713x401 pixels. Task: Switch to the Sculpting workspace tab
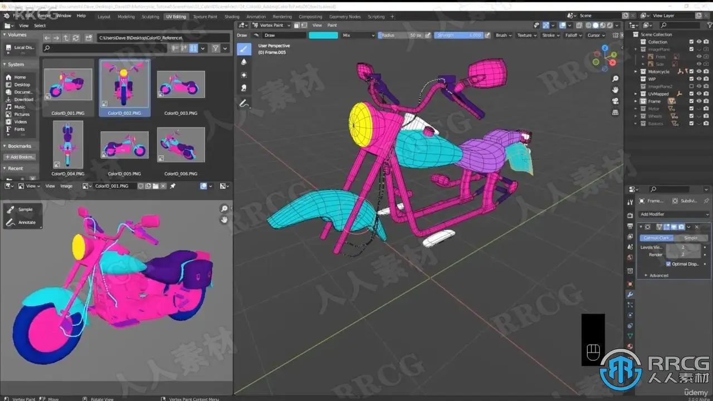150,17
